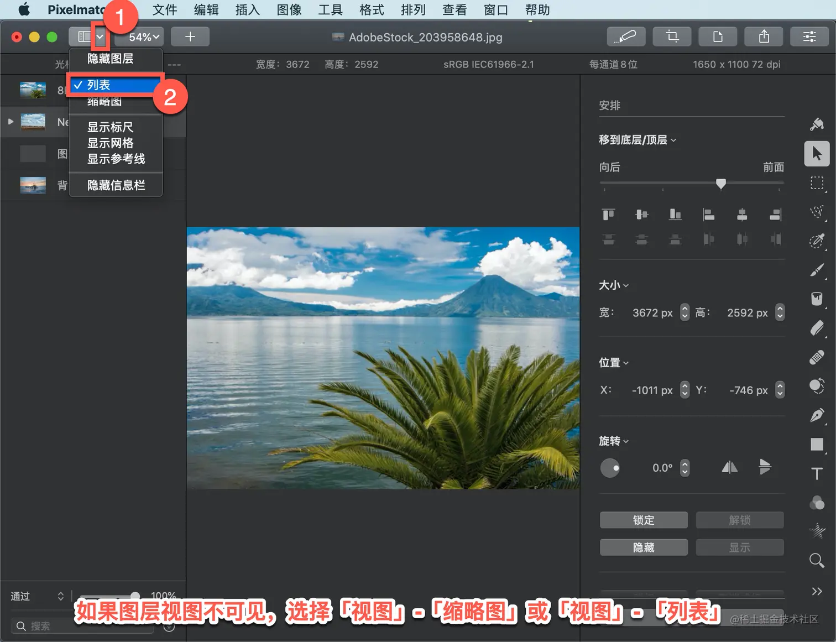Select the Retouch spheres tool
The width and height of the screenshot is (836, 642).
point(817,386)
